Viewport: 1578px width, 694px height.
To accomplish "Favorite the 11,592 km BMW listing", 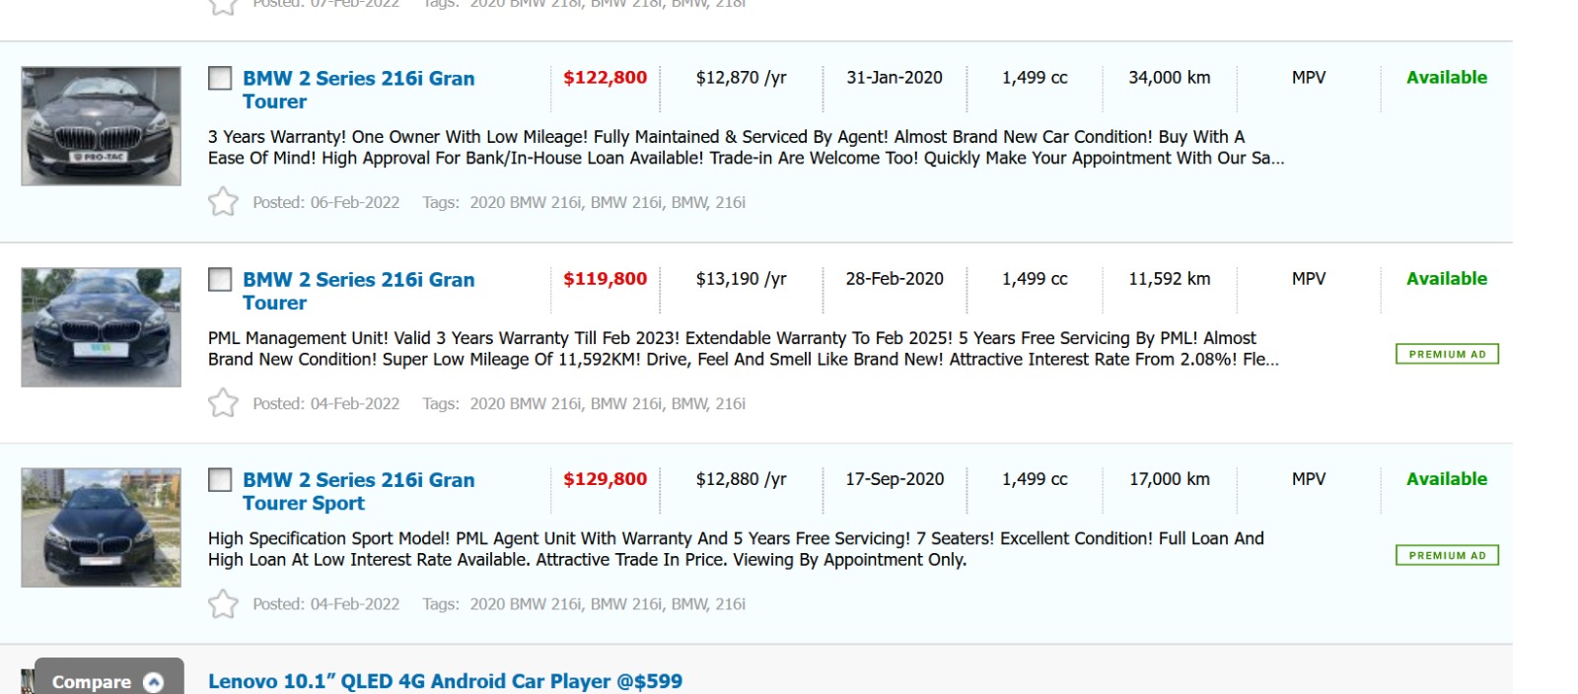I will (223, 403).
